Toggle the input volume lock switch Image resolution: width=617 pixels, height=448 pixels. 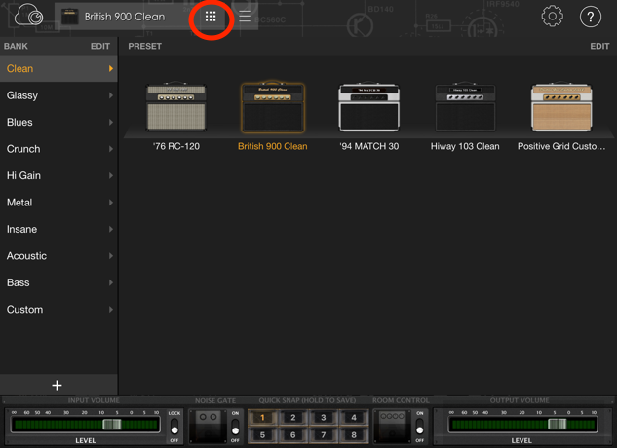coord(174,427)
